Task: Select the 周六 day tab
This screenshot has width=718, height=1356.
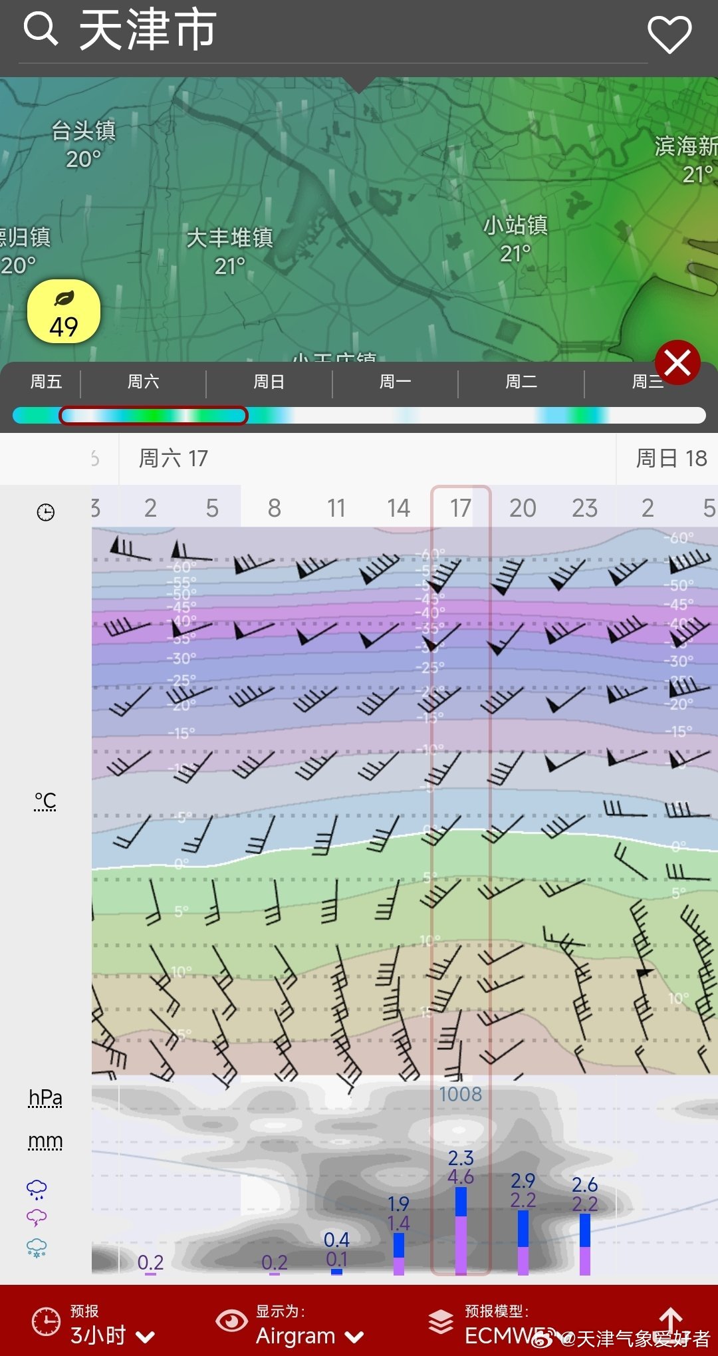Action: [143, 382]
